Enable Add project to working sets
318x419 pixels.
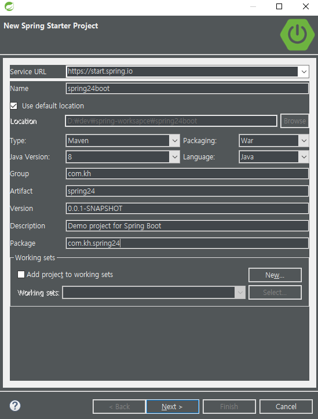pyautogui.click(x=21, y=275)
